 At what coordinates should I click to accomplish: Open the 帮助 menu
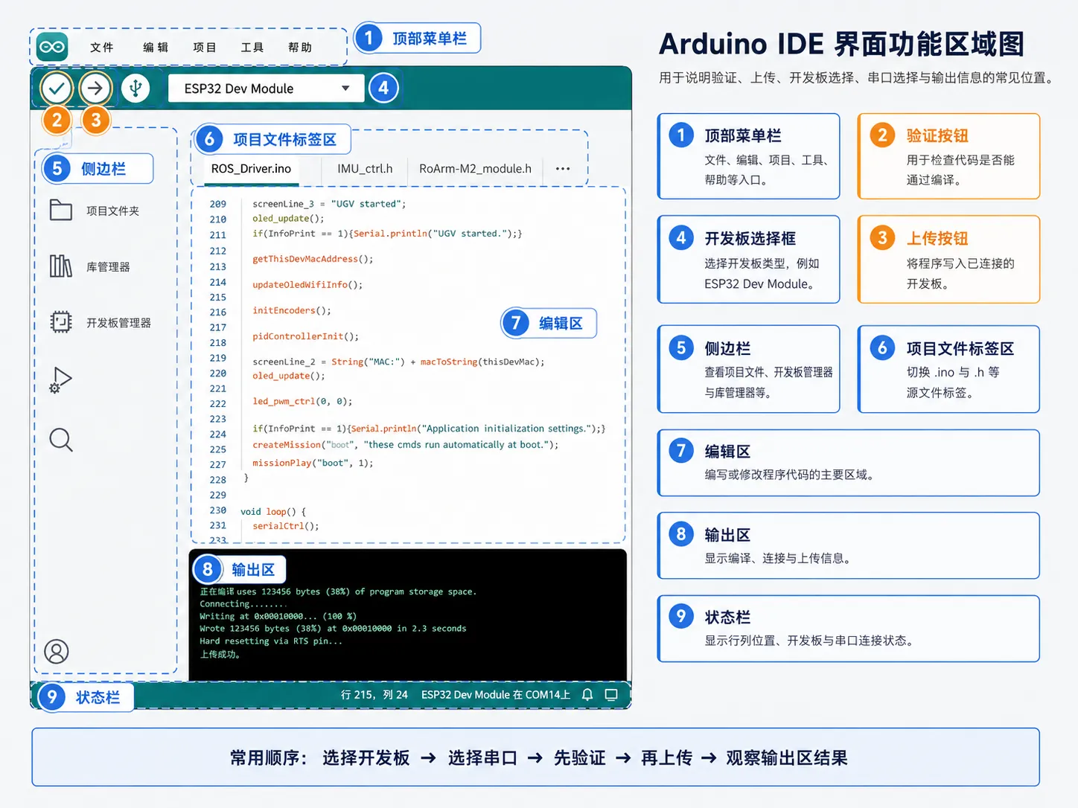300,47
